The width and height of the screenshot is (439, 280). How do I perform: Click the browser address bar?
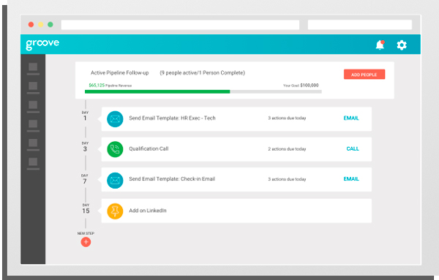pos(180,25)
